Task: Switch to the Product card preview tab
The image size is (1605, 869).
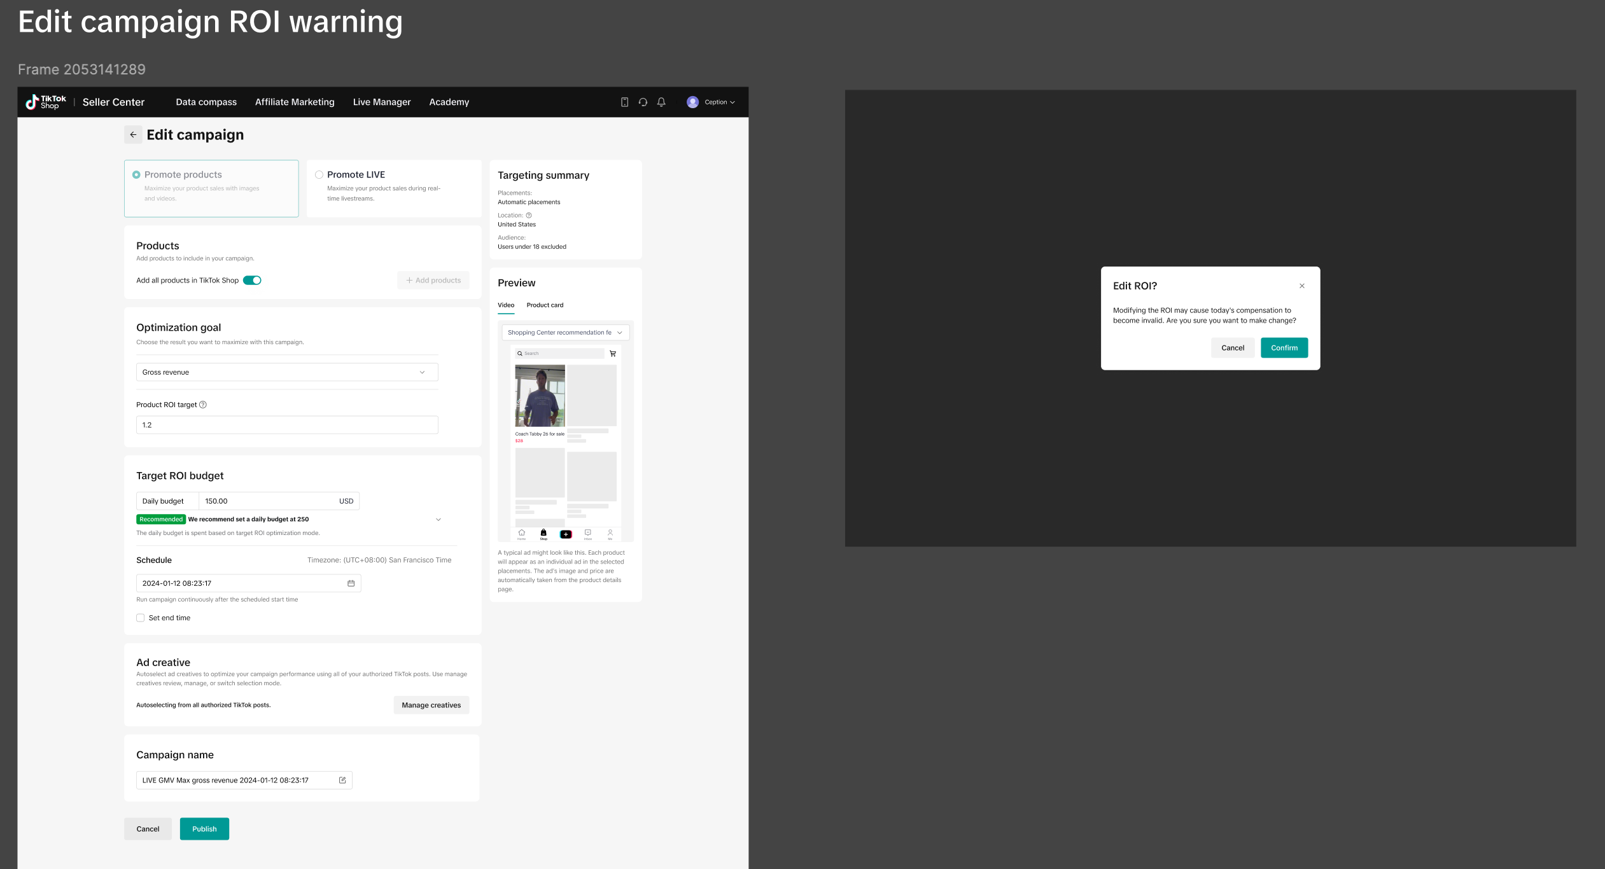Action: [x=545, y=305]
